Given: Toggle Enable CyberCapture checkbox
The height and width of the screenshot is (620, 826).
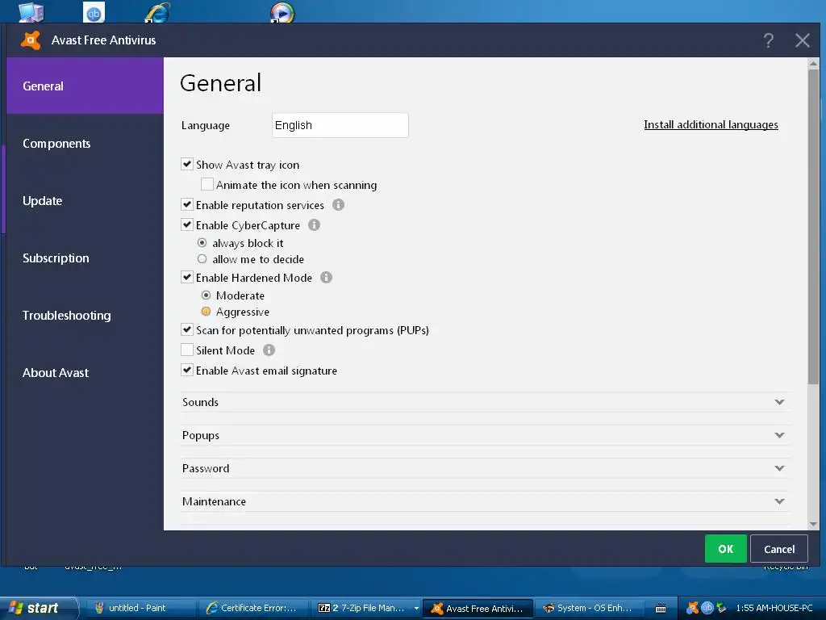Looking at the screenshot, I should [187, 224].
